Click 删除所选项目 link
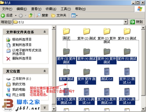This screenshot has width=146, height=112. 22,58
